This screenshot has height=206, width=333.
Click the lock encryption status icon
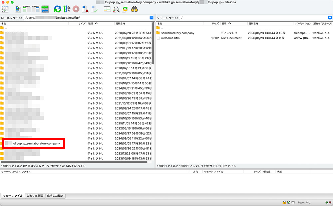click(x=284, y=202)
